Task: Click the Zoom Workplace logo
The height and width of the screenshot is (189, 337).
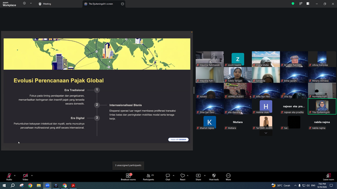Action: tap(9, 4)
